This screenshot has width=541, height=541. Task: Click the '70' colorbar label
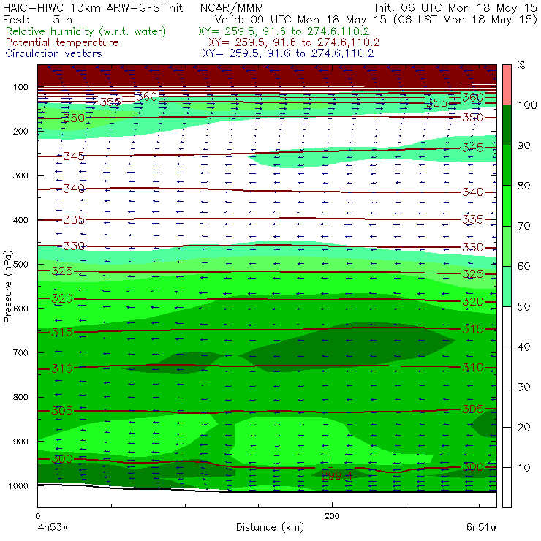523,226
